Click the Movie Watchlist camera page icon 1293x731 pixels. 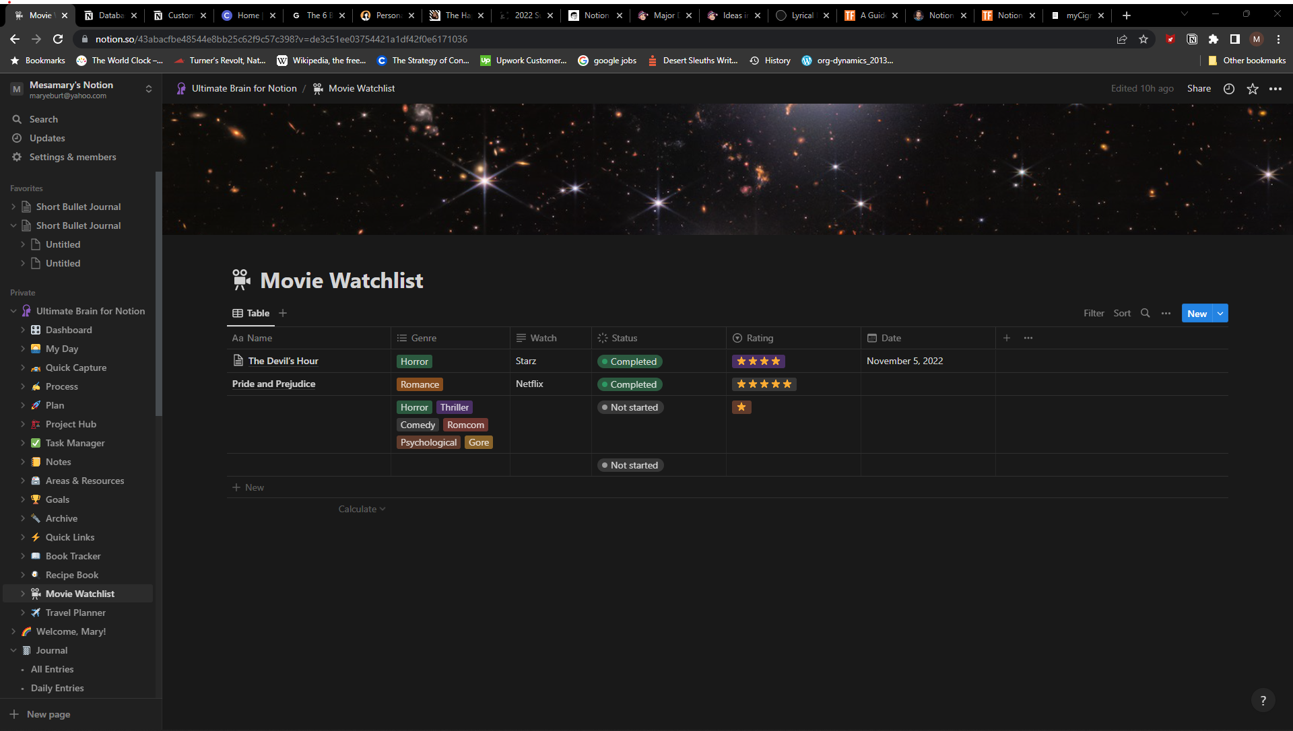(241, 280)
